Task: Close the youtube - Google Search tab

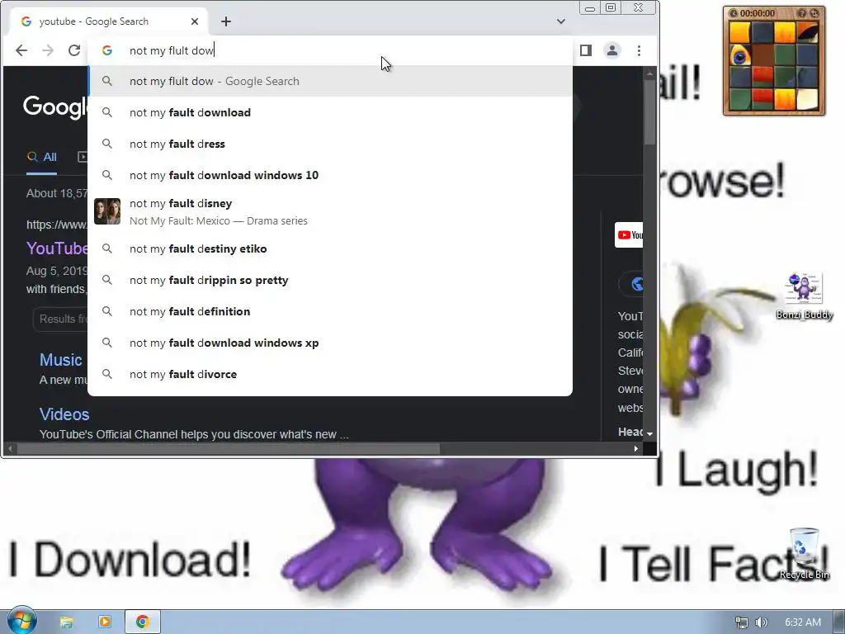Action: (x=195, y=21)
